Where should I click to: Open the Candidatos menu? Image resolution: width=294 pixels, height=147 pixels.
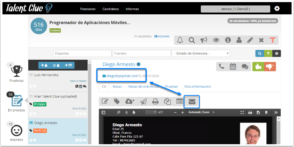point(111,9)
